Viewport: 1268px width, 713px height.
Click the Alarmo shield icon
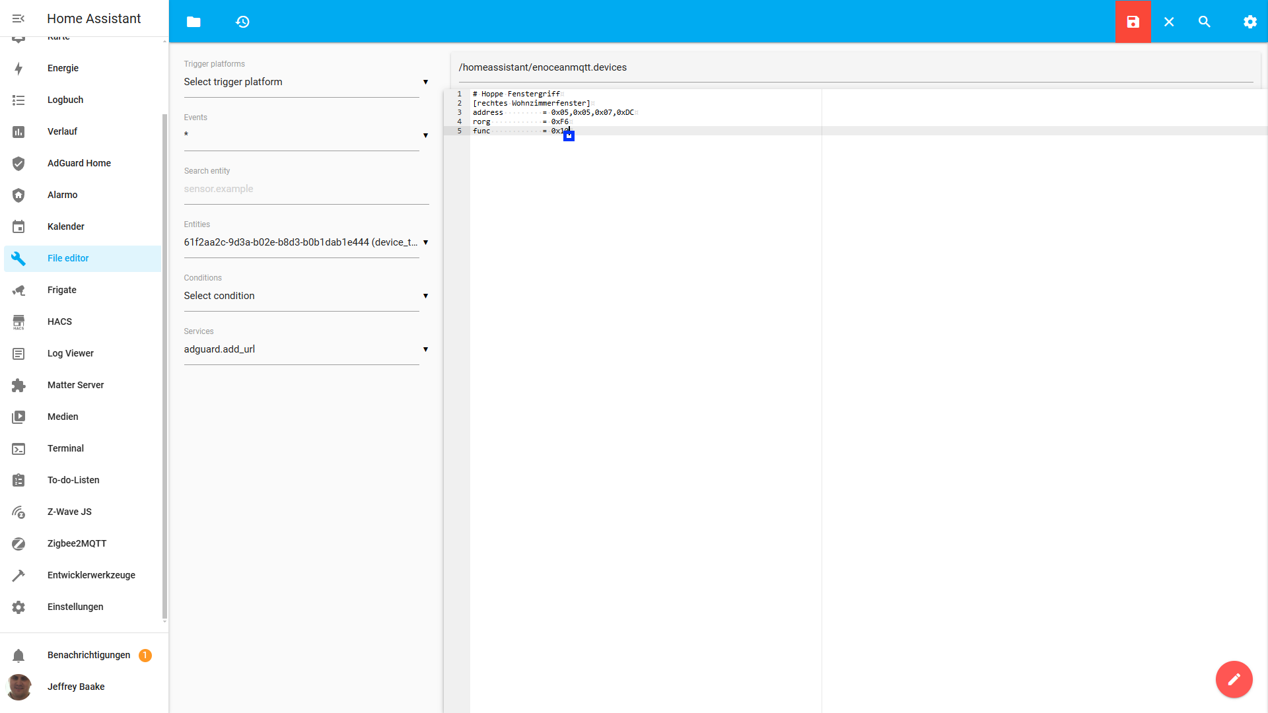(x=18, y=195)
